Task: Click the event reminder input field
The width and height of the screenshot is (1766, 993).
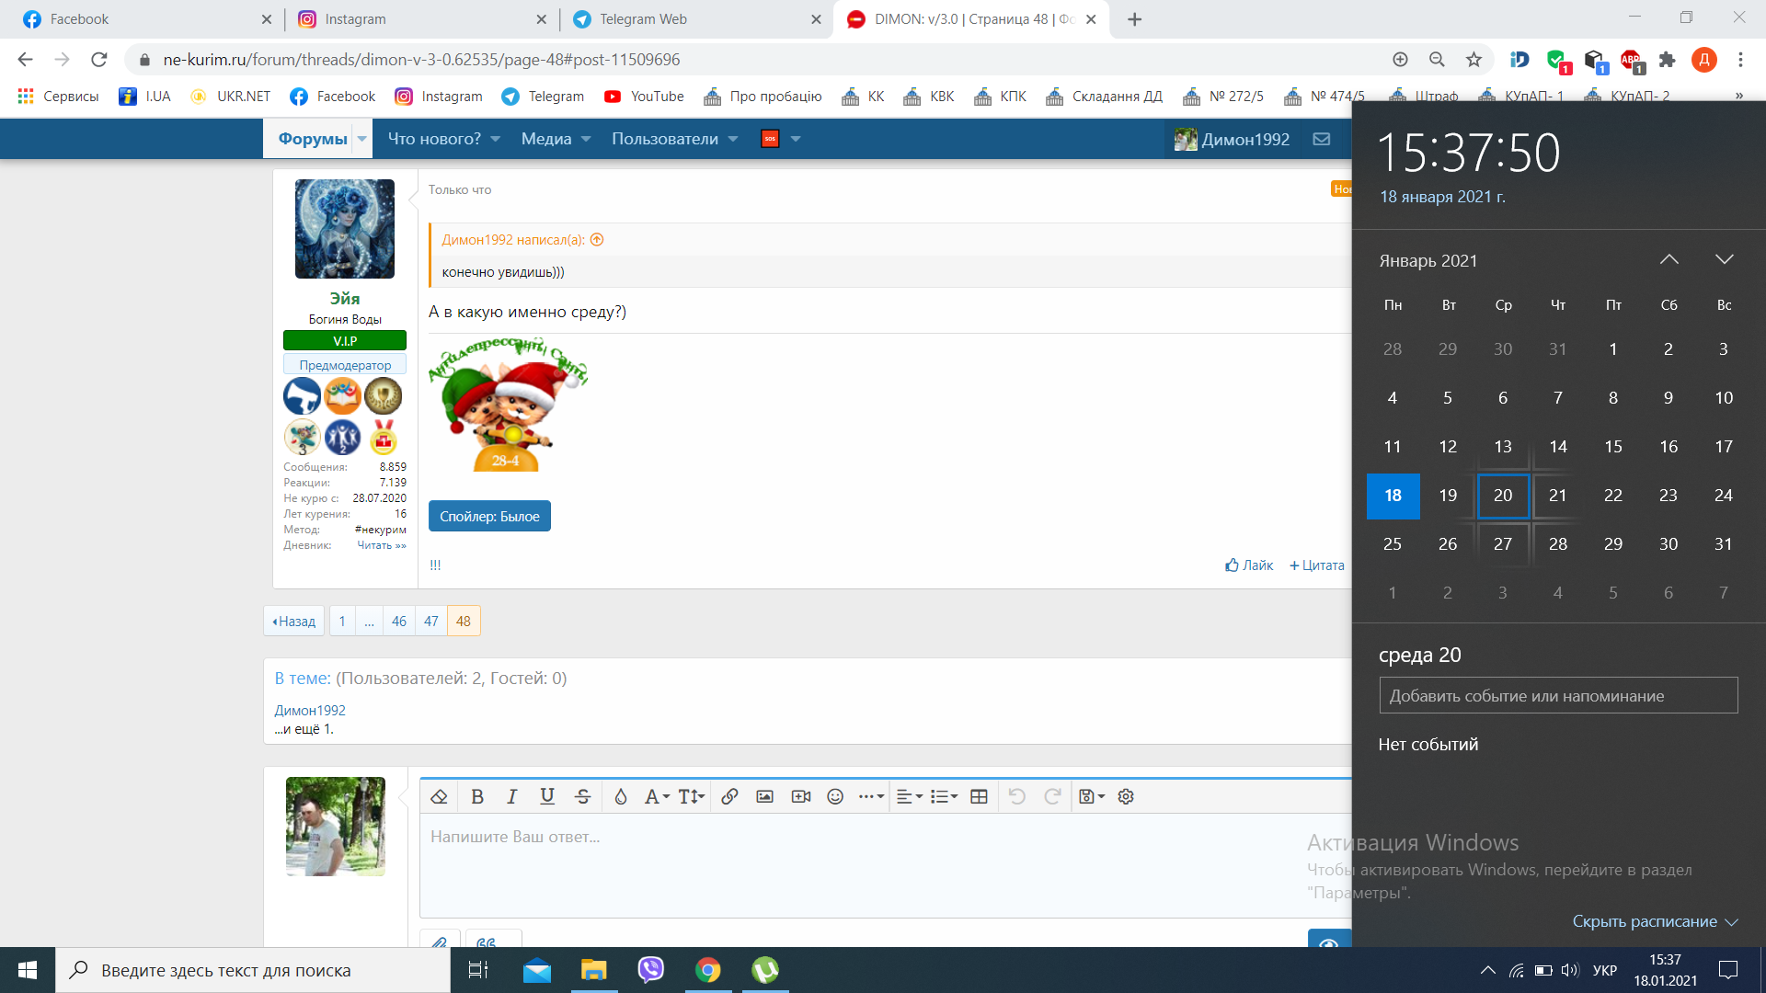Action: point(1558,696)
